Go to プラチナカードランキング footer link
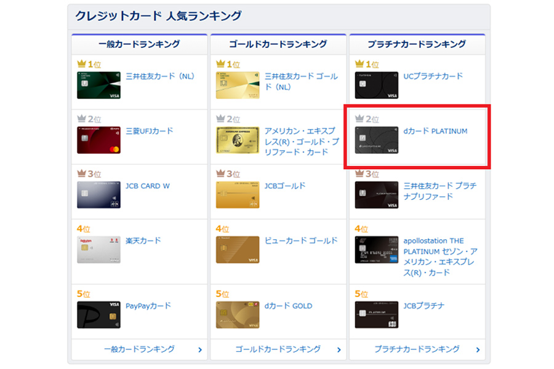This screenshot has width=554, height=369. (417, 349)
